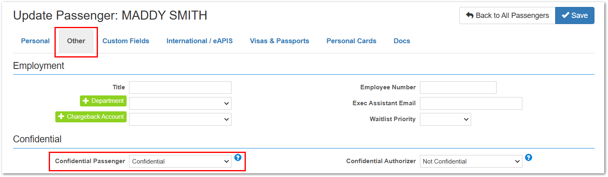Switch to International / eAPIS tab
608x177 pixels.
[200, 41]
